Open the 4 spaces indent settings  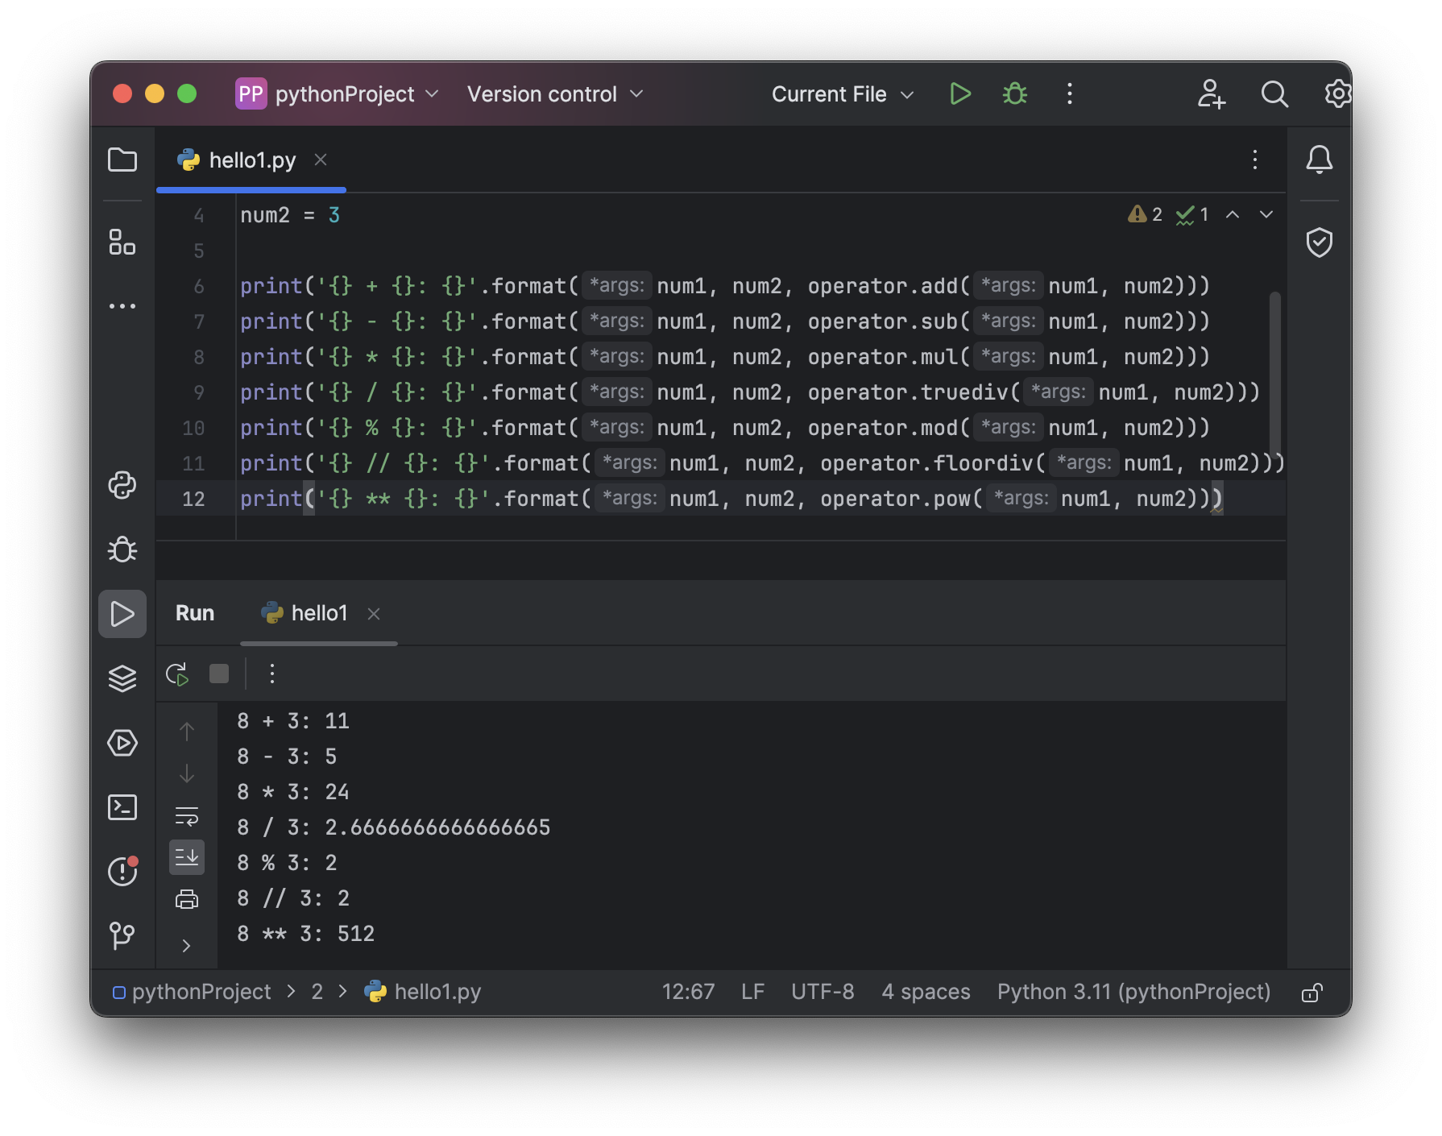(x=926, y=992)
